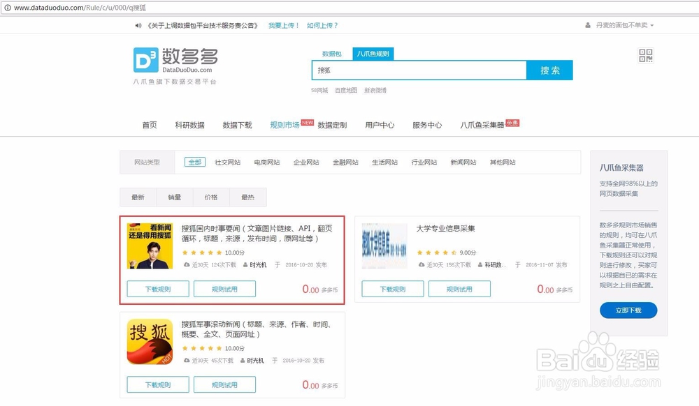Open the 搜狐国内时事要闻 rule title
This screenshot has width=699, height=406.
point(257,234)
